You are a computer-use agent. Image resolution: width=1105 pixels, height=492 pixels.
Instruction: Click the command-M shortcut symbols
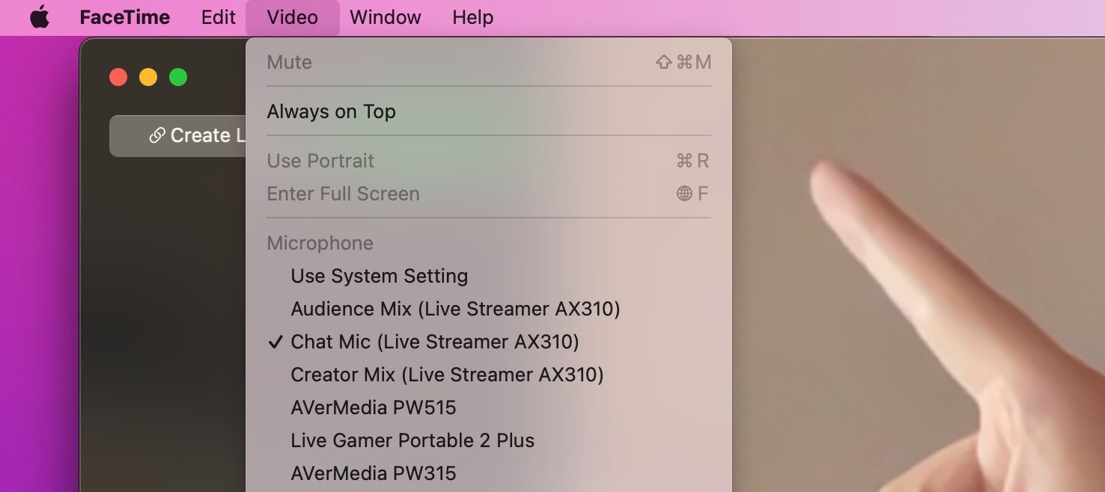(692, 62)
